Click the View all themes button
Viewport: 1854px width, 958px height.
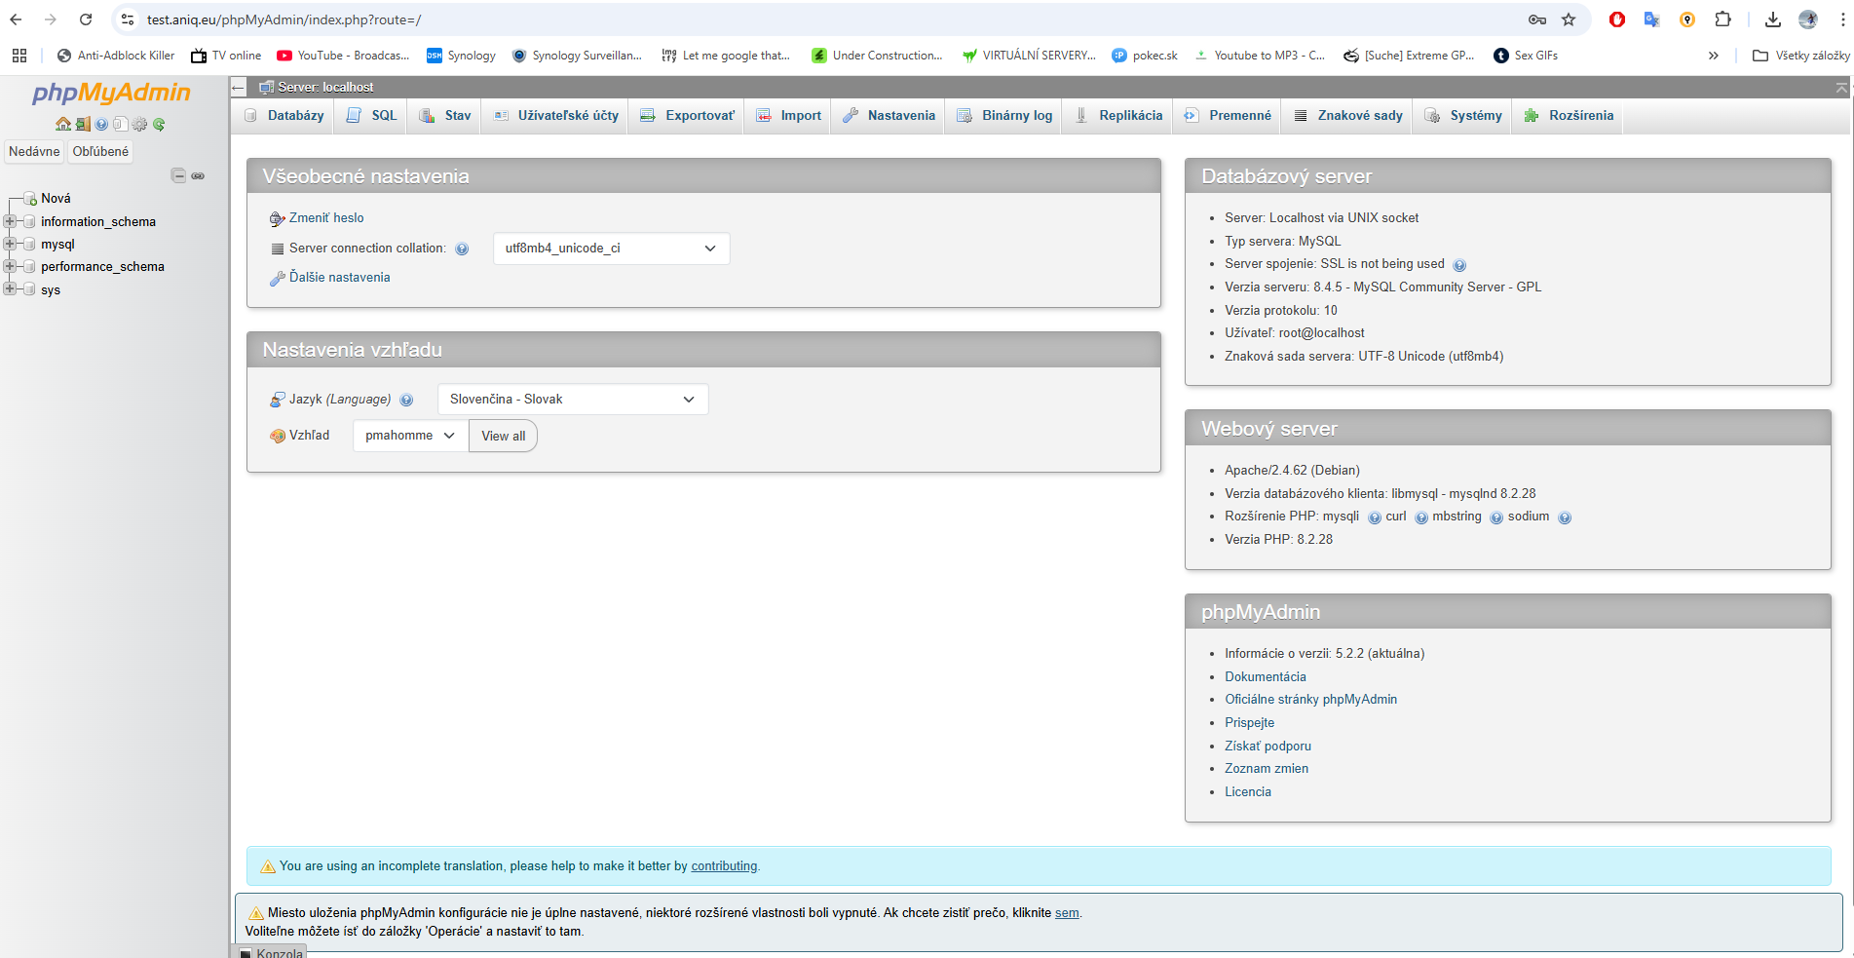coord(503,436)
